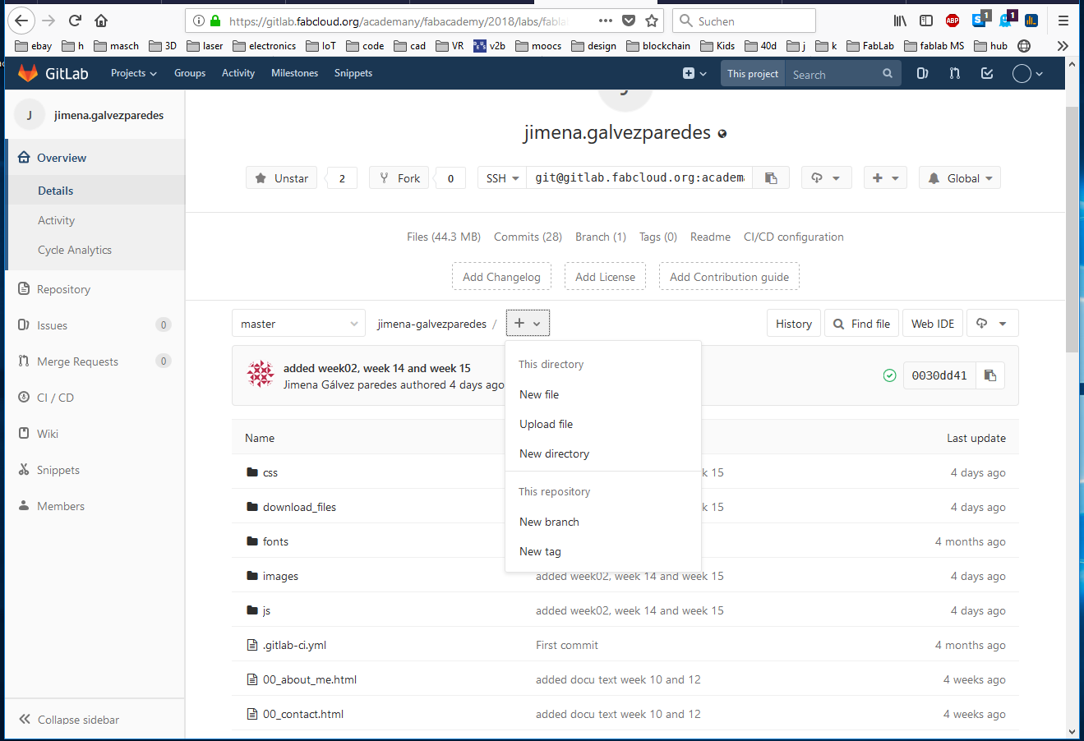The width and height of the screenshot is (1084, 741).
Task: Open the css folder
Action: pyautogui.click(x=270, y=472)
